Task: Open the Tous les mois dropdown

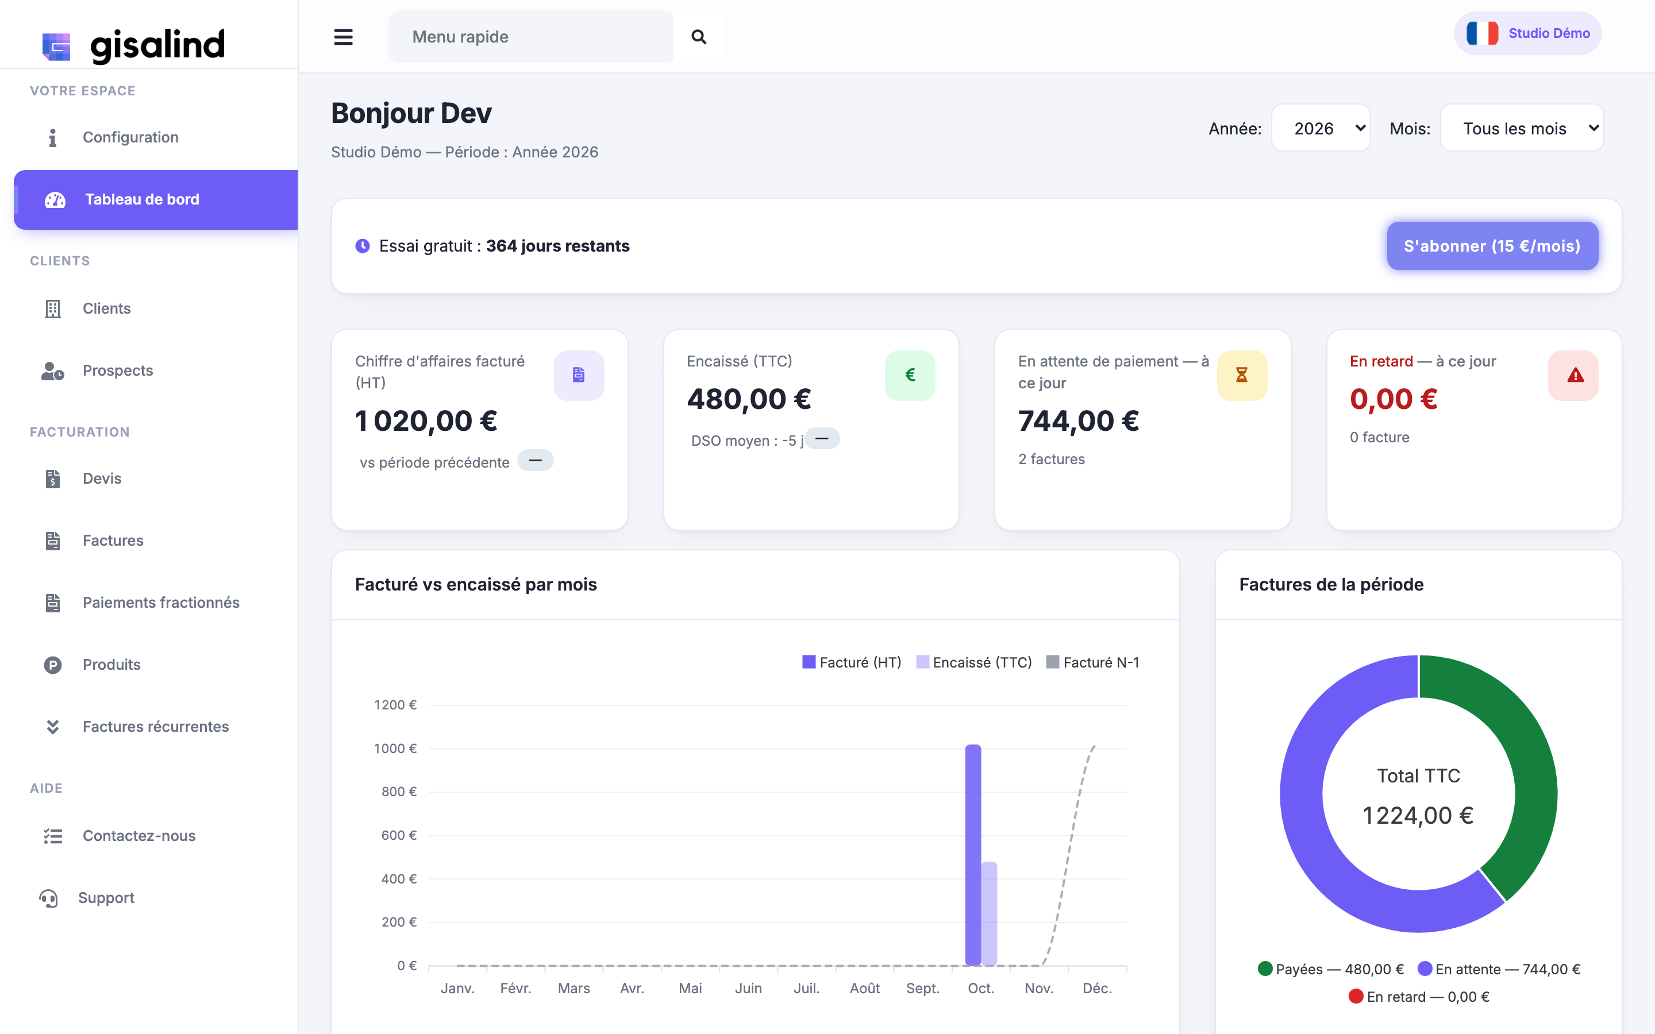Action: pos(1521,128)
